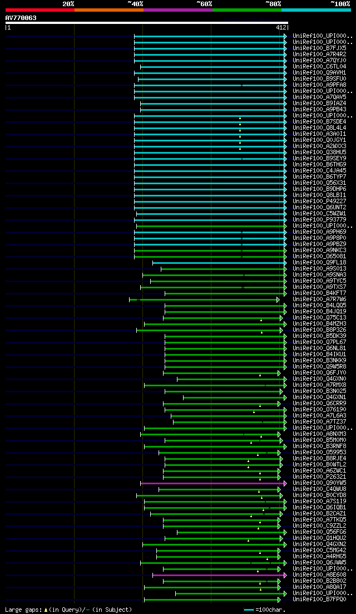356x614 pixels.
Task: Select the UniRef100_O65081 label
Action: tap(319, 257)
